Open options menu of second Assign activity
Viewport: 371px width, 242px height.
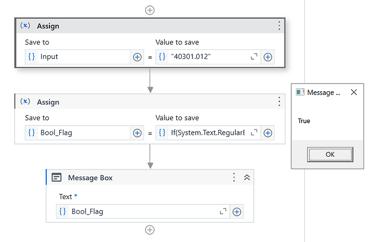pyautogui.click(x=279, y=102)
